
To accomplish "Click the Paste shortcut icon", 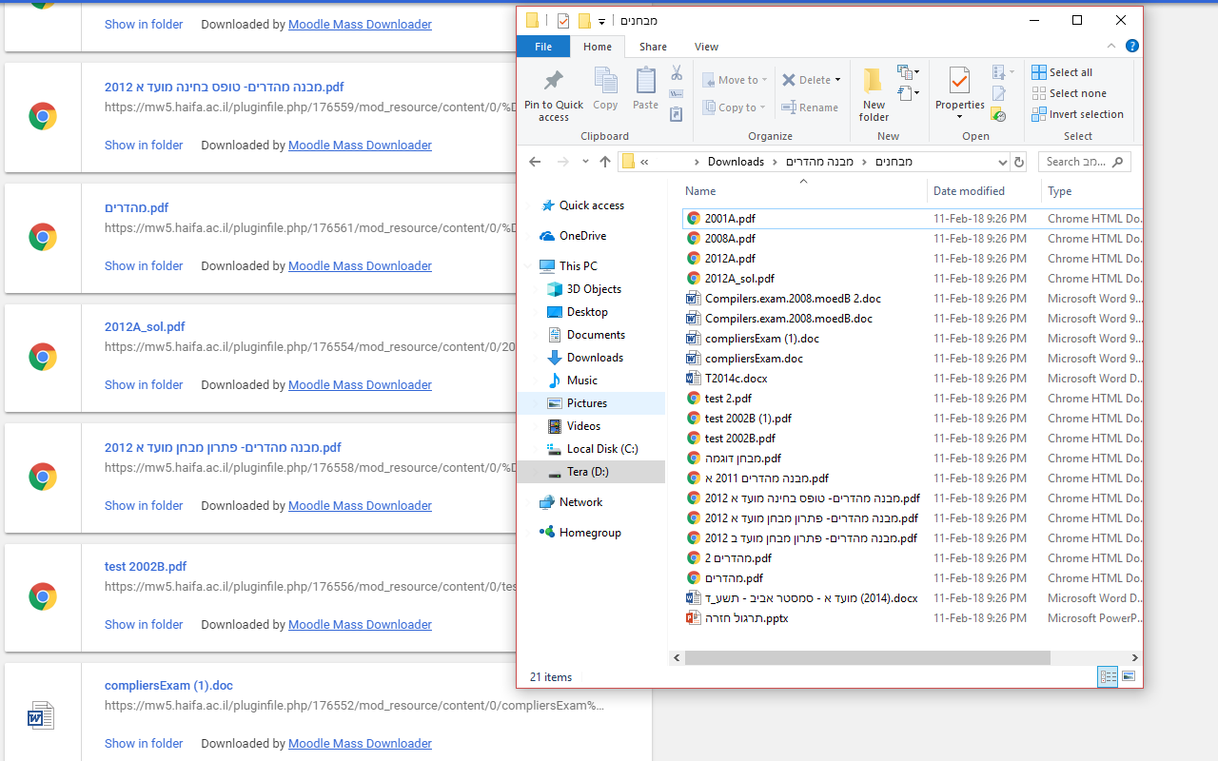I will pos(677,114).
